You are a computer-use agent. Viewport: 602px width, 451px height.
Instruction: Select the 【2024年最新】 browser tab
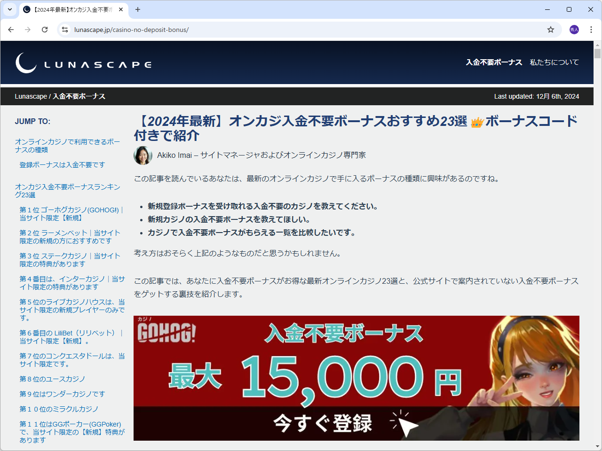(x=71, y=9)
